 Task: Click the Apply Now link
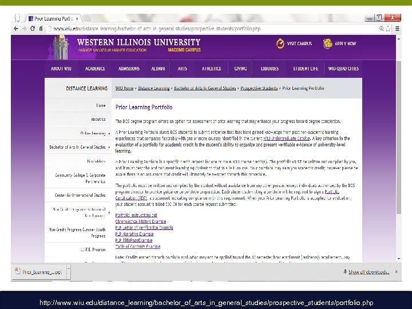pos(345,43)
